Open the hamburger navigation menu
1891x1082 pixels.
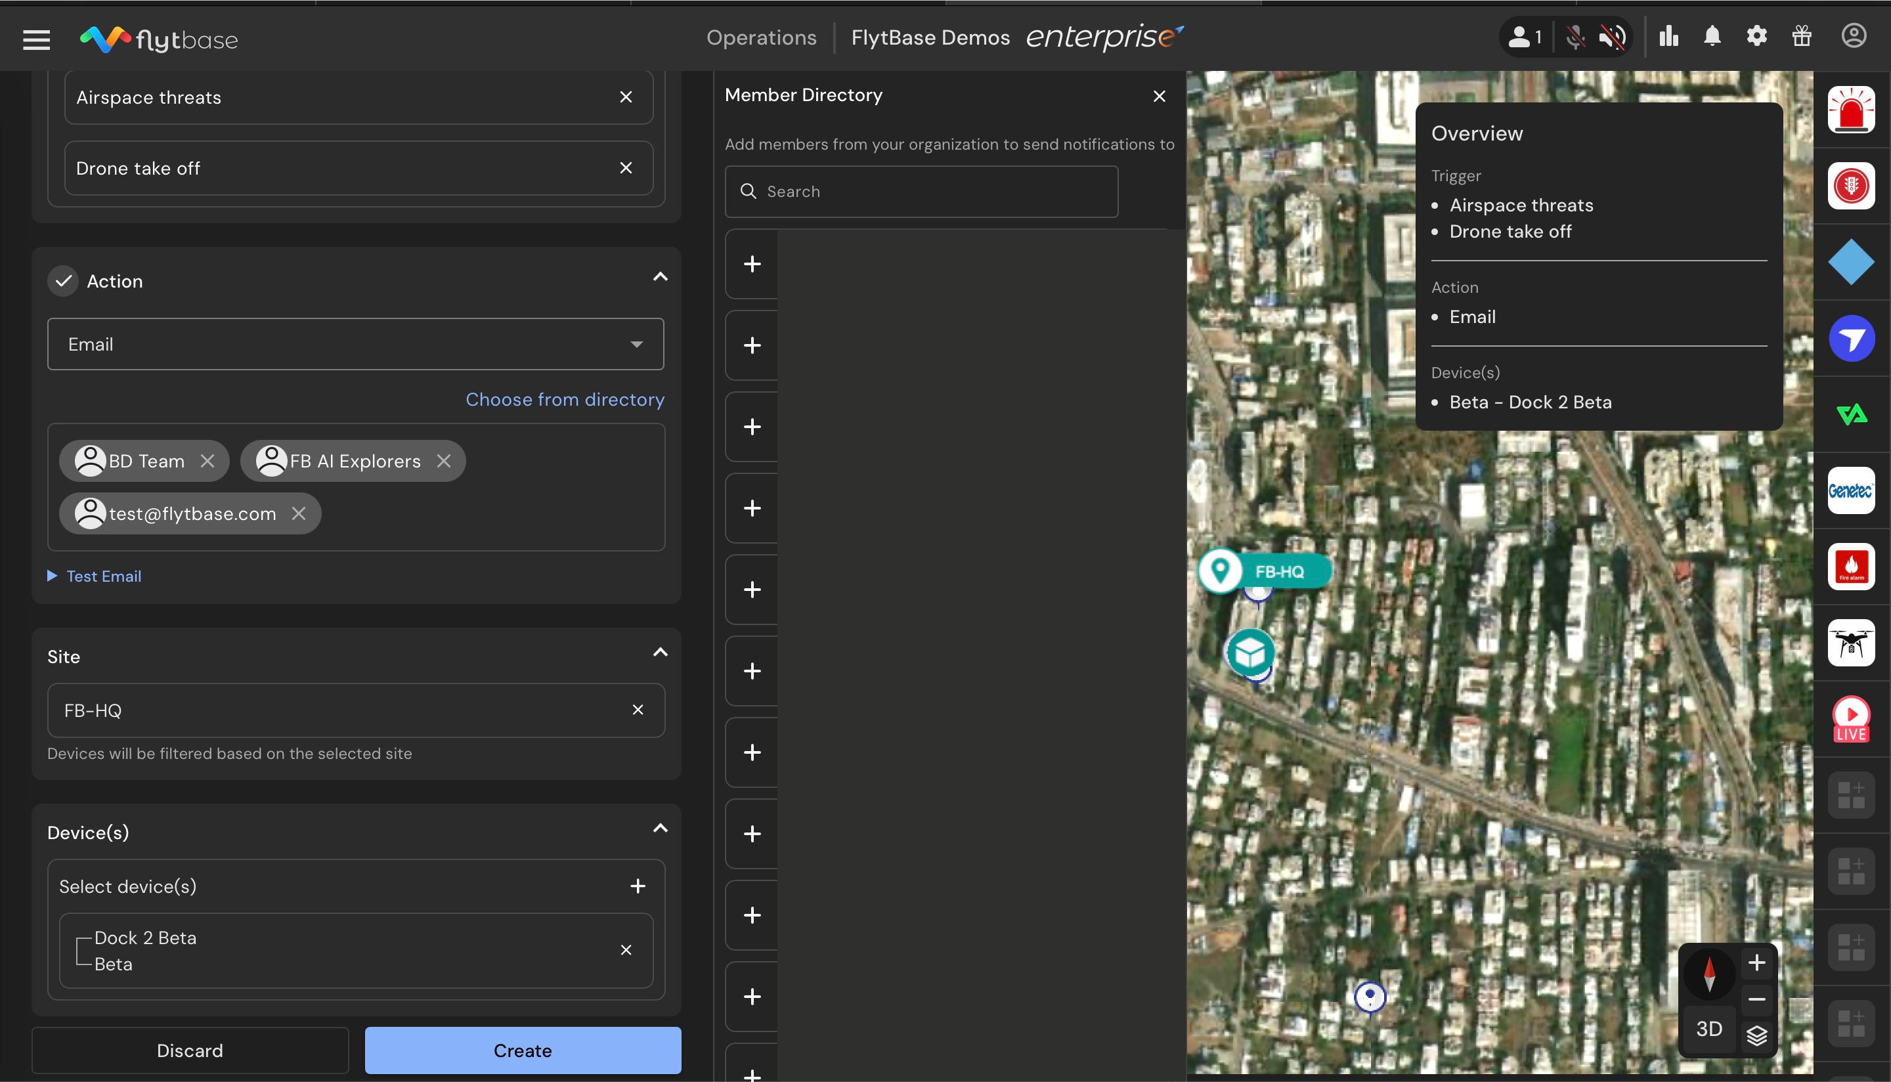[x=36, y=39]
